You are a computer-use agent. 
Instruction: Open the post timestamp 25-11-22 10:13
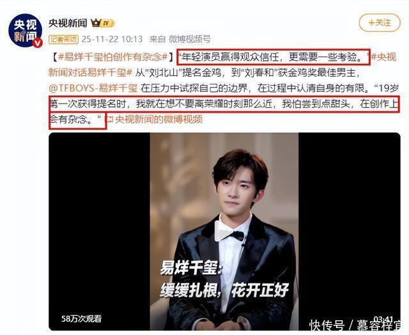coord(112,39)
